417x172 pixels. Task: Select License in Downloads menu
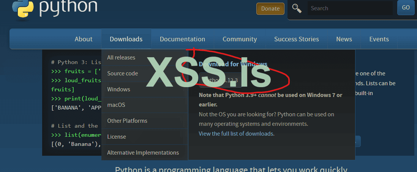[x=117, y=137]
